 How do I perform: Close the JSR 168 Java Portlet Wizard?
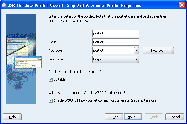pyautogui.click(x=182, y=5)
